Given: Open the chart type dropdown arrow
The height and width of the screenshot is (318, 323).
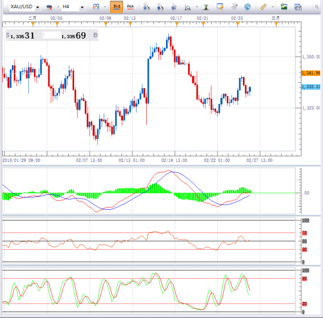Looking at the screenshot, I should [x=104, y=8].
